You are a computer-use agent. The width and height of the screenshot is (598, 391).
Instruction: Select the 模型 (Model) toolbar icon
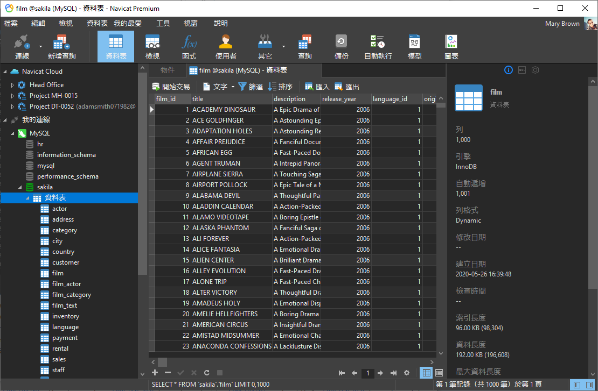click(x=414, y=46)
